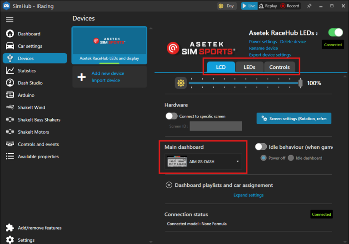Click the Power settings link
The image size is (349, 244).
263,42
